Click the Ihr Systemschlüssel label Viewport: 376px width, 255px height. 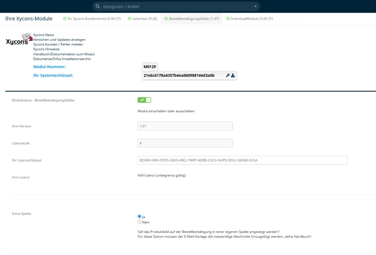(x=53, y=75)
